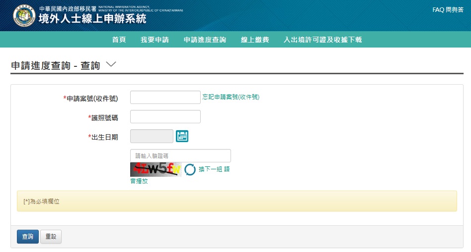Open the calendar date picker icon

182,136
